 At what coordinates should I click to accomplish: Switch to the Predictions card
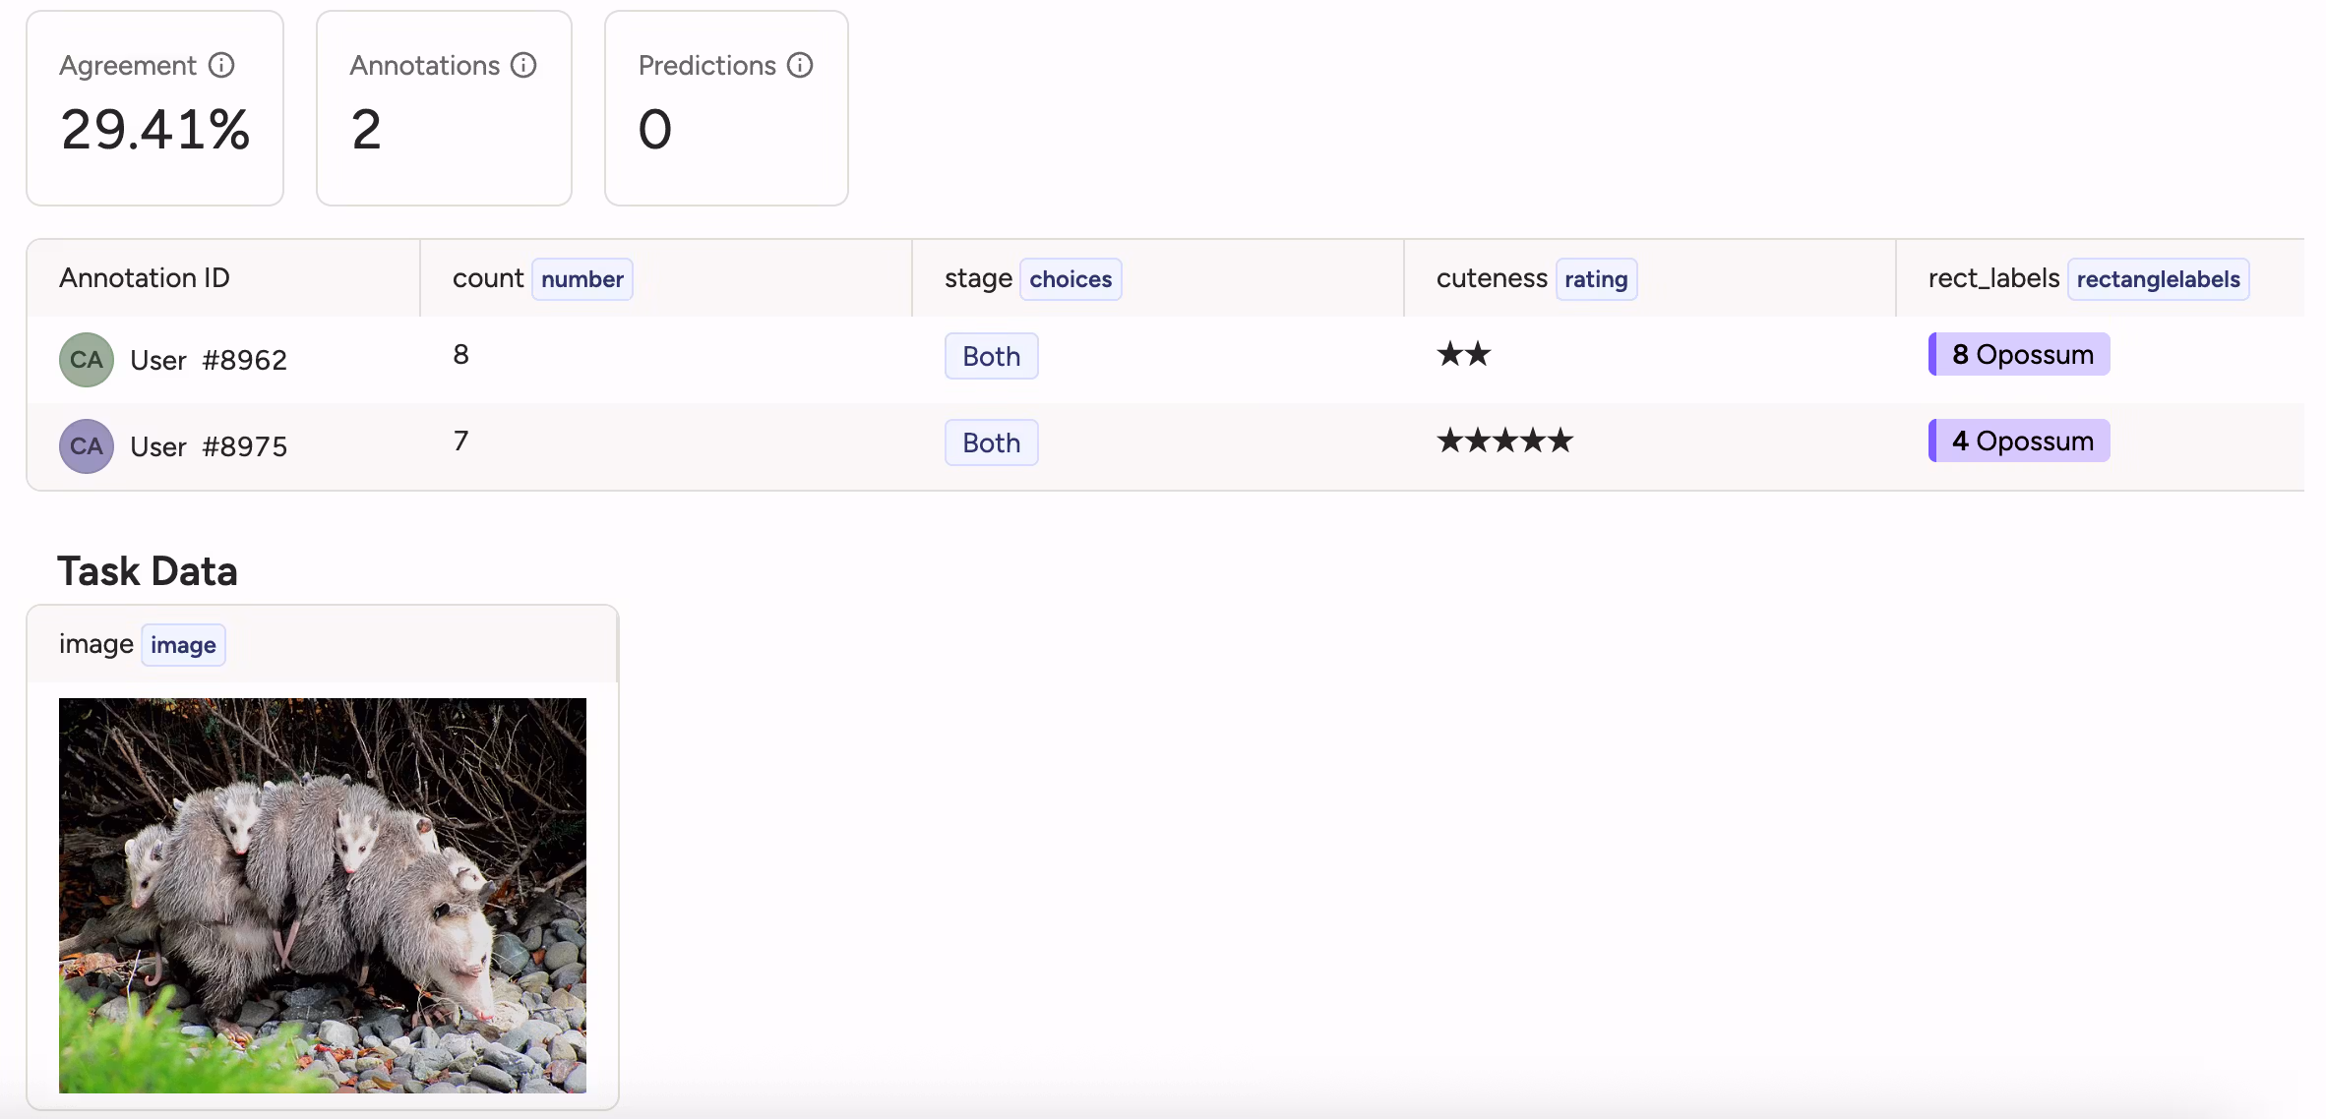click(725, 108)
